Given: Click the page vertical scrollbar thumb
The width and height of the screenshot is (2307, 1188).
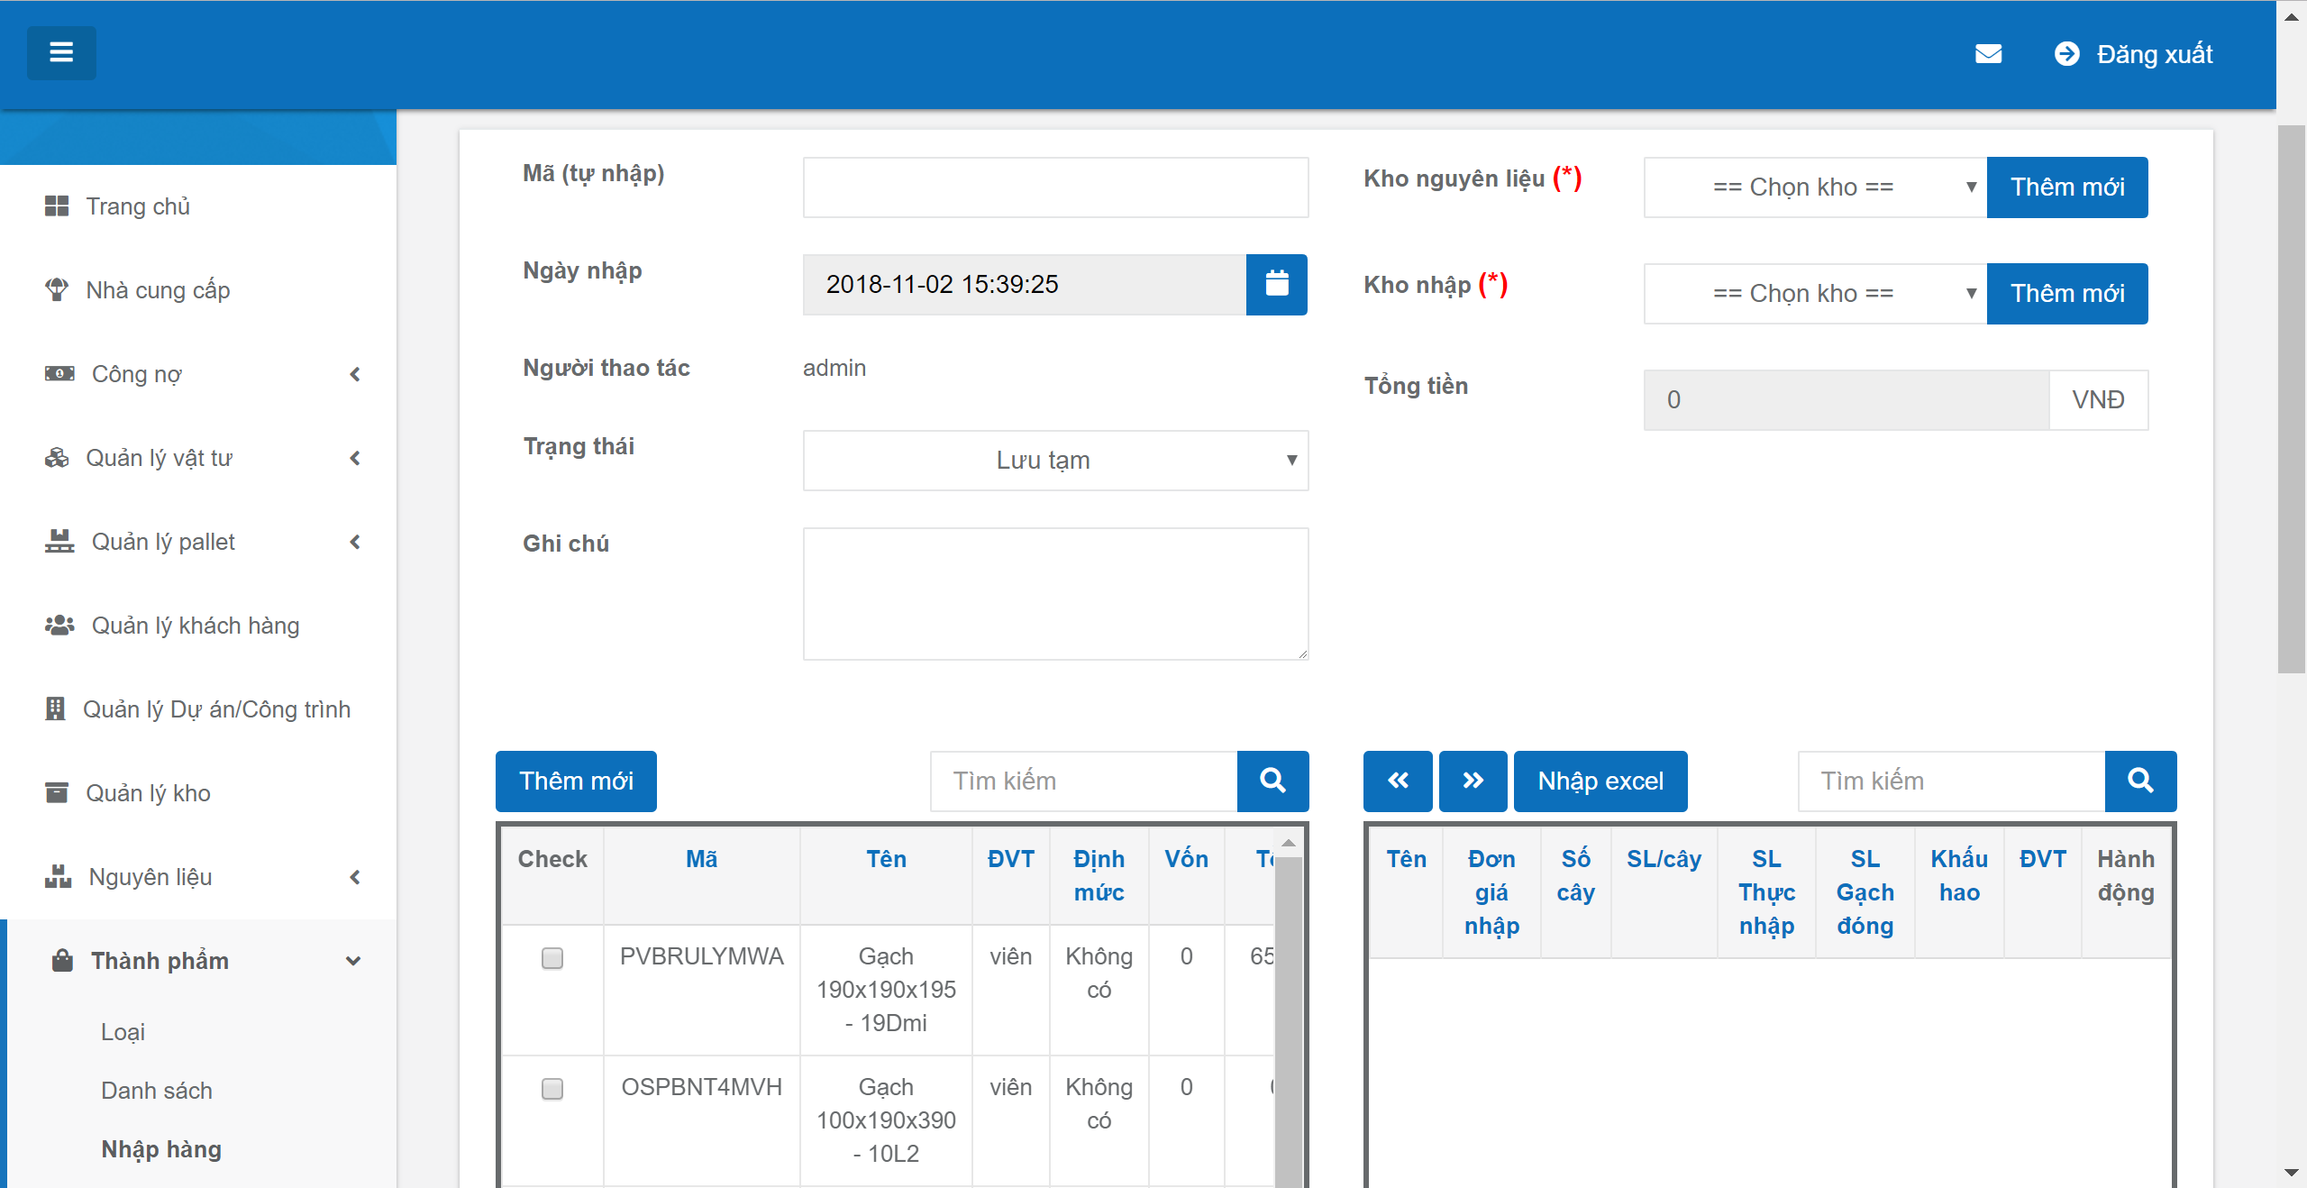Looking at the screenshot, I should [x=2291, y=397].
